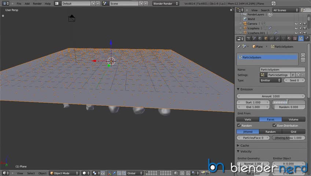The width and height of the screenshot is (311, 176).
Task: Click the particle system Name field
Action: 282,70
